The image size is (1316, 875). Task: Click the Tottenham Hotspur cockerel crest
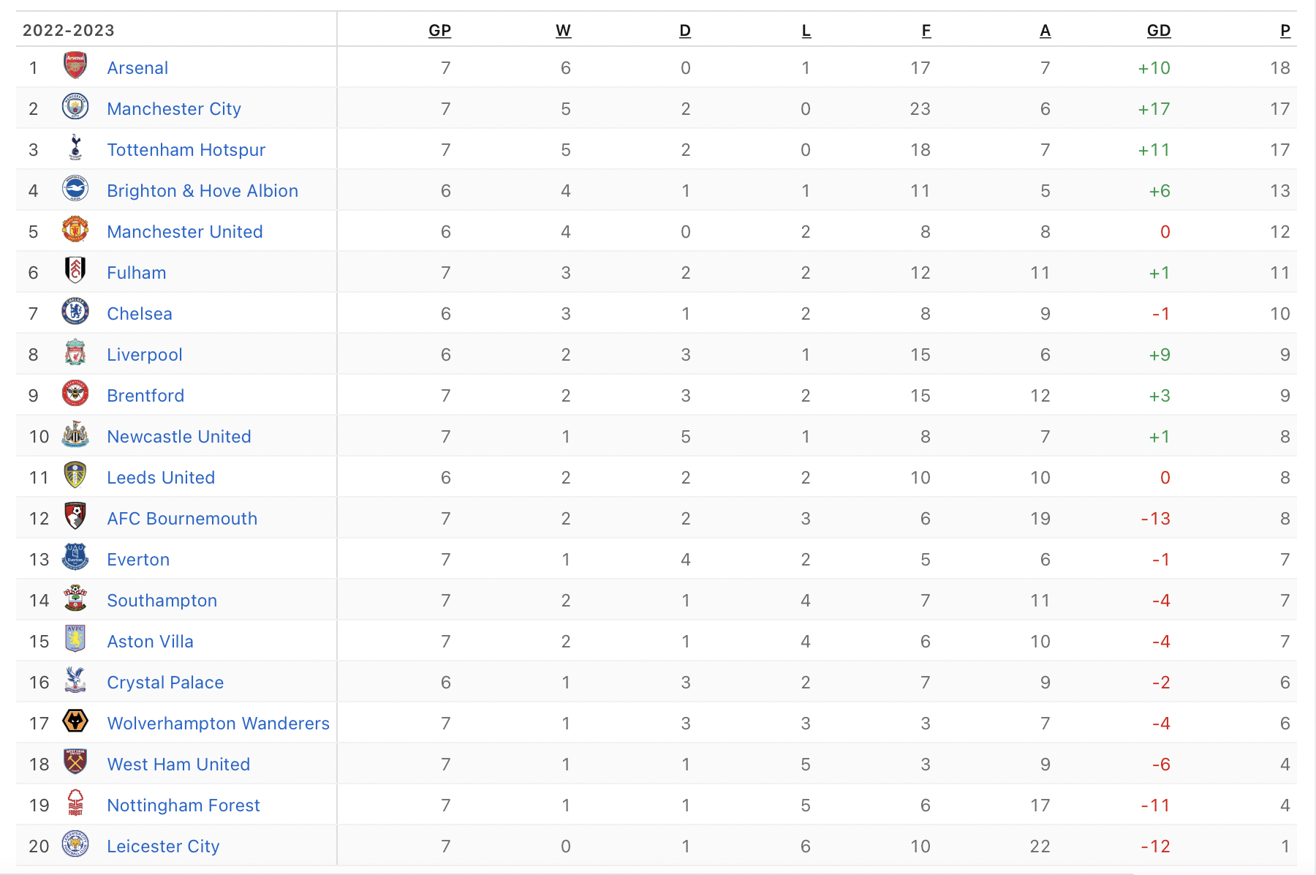(75, 148)
